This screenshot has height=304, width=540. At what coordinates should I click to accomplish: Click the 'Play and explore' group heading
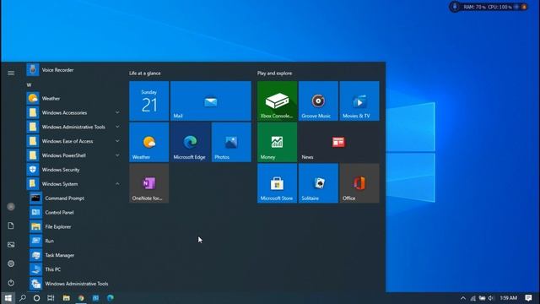[274, 73]
